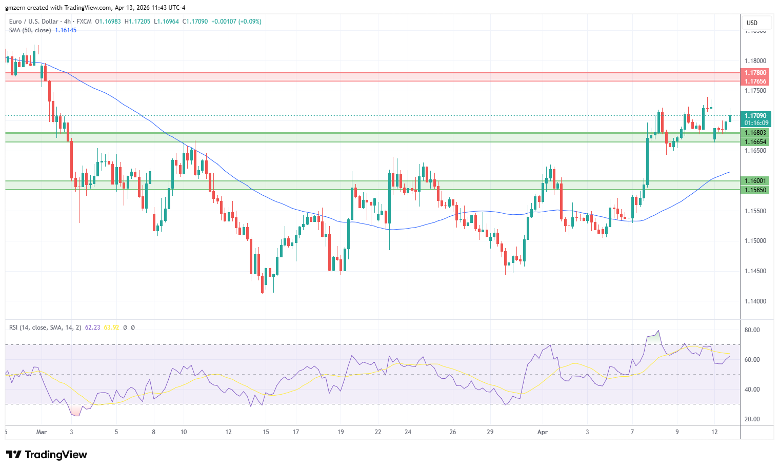Click the current price label 1.17090
The height and width of the screenshot is (470, 779).
pyautogui.click(x=756, y=116)
